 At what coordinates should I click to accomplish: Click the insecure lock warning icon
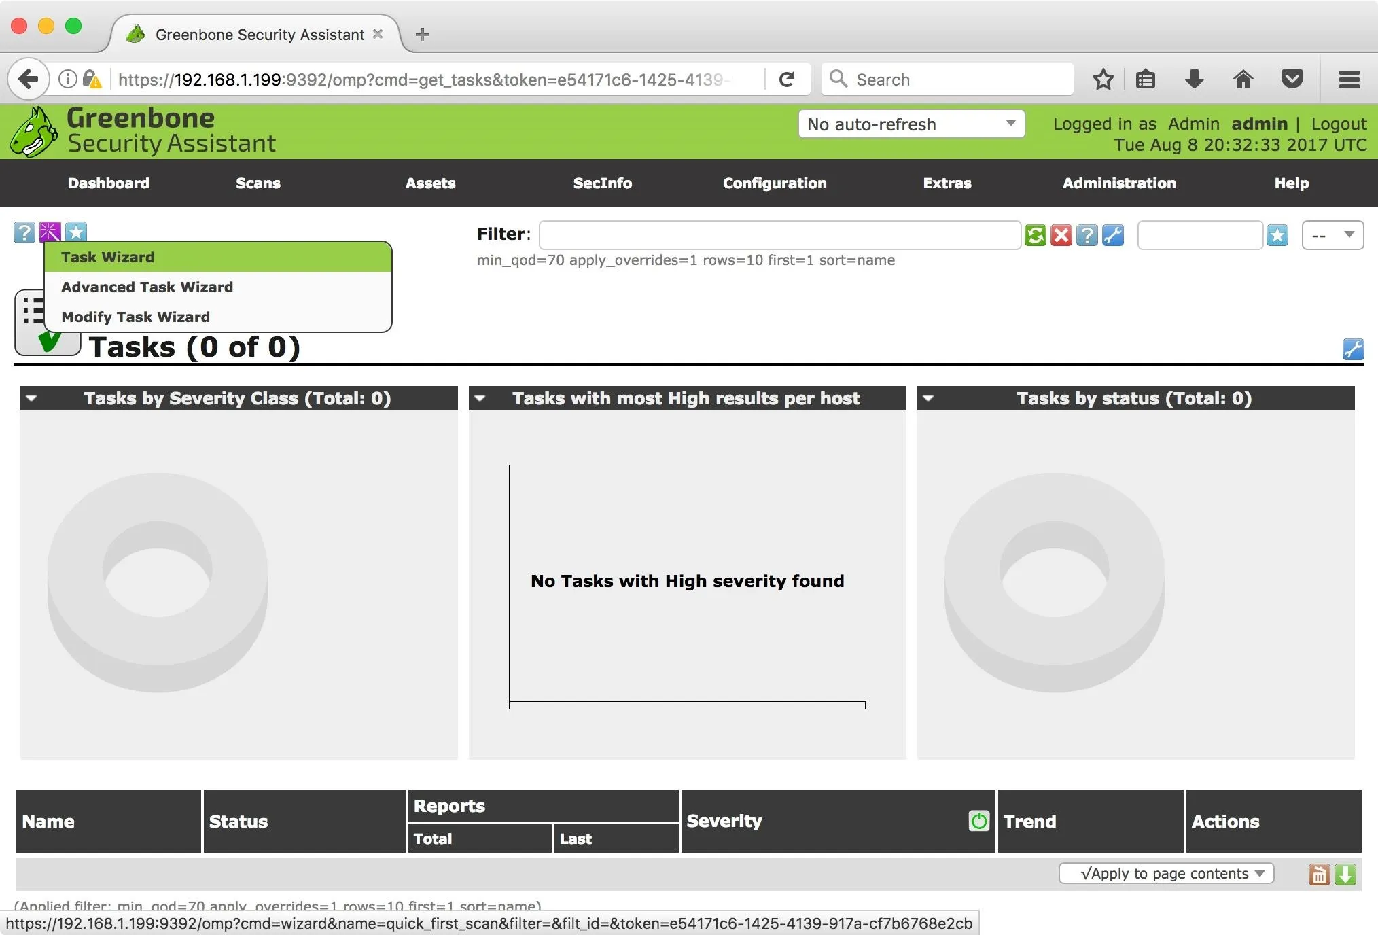92,80
